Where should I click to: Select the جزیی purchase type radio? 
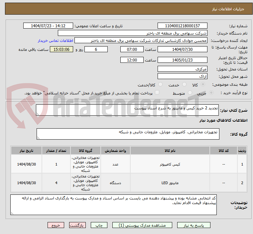[x=211, y=92]
